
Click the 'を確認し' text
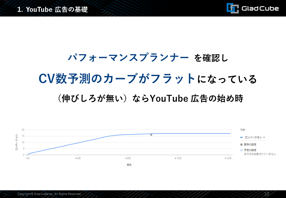tap(211, 58)
